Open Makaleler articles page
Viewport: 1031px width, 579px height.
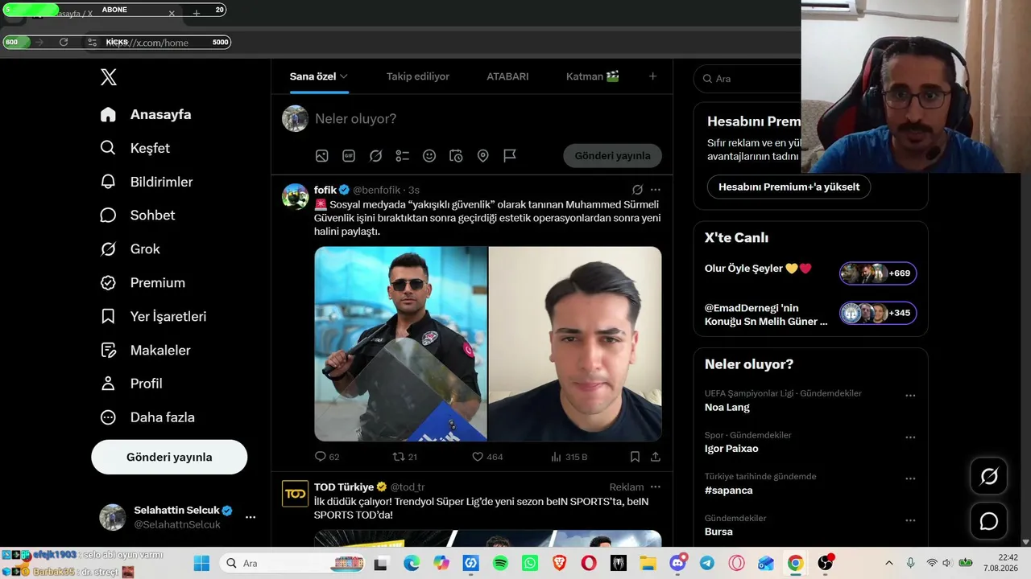click(x=145, y=351)
